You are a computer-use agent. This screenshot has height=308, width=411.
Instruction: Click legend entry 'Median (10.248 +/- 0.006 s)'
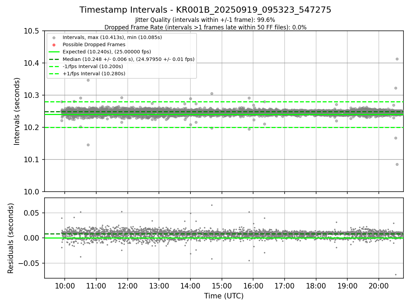click(x=128, y=59)
